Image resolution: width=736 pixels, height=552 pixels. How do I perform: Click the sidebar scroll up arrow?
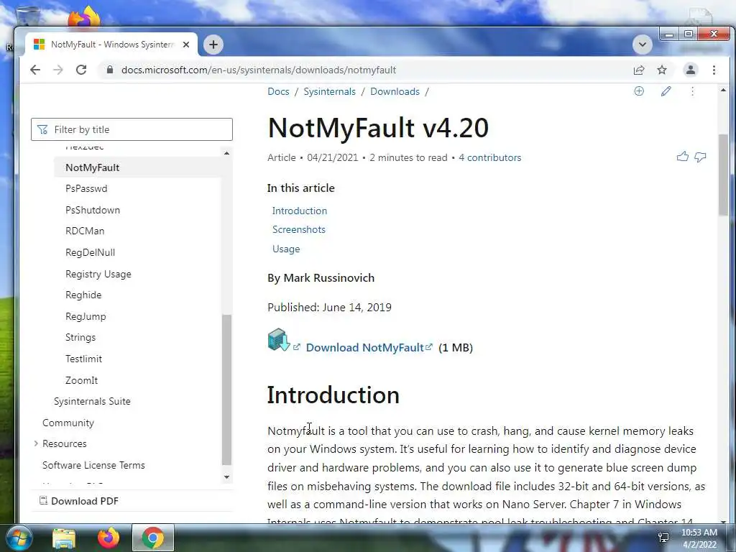click(x=226, y=154)
